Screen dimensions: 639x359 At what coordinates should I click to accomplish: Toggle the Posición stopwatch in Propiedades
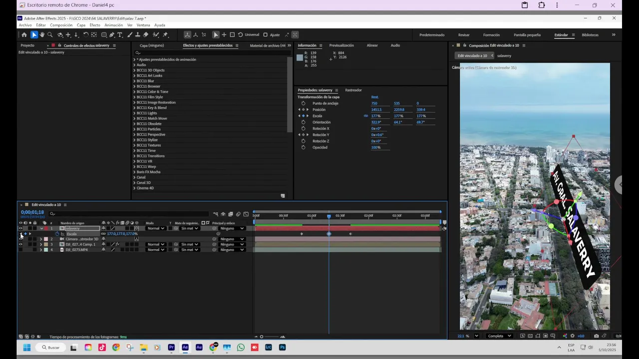pos(303,110)
